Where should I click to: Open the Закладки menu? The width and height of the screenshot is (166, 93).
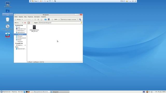[37, 17]
